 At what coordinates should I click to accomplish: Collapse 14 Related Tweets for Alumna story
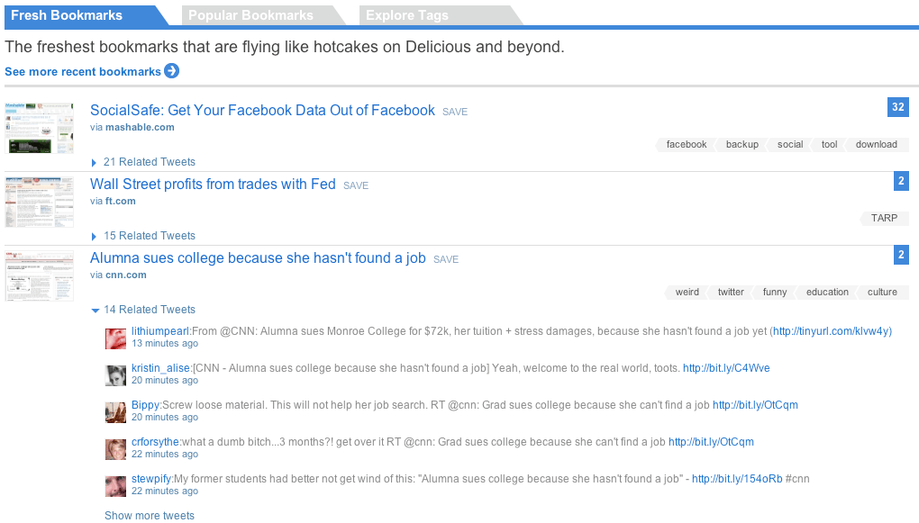143,310
